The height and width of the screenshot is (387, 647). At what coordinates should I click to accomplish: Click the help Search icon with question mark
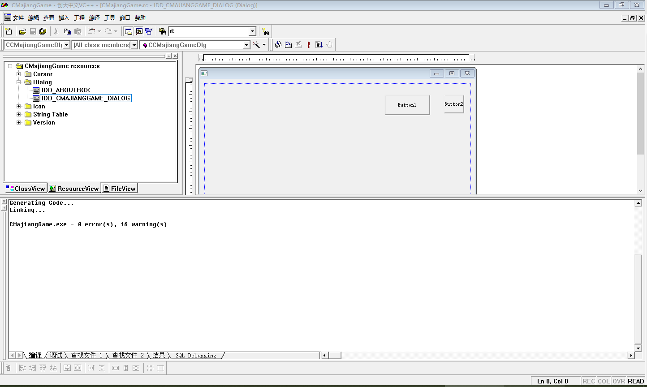[x=266, y=31]
